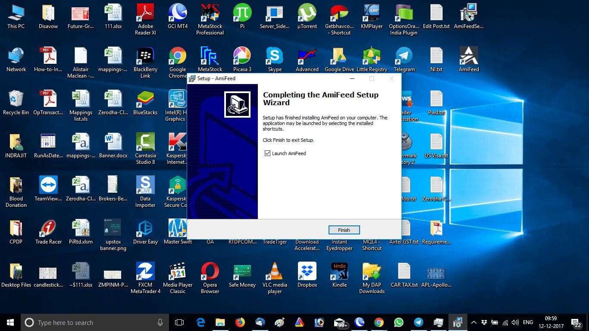Show hidden system tray icons
This screenshot has height=331, width=589.
click(474, 322)
